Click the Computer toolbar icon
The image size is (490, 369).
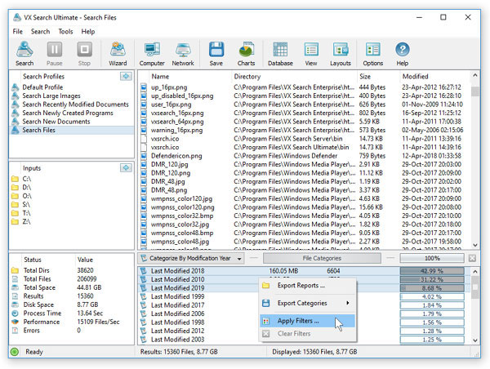152,54
